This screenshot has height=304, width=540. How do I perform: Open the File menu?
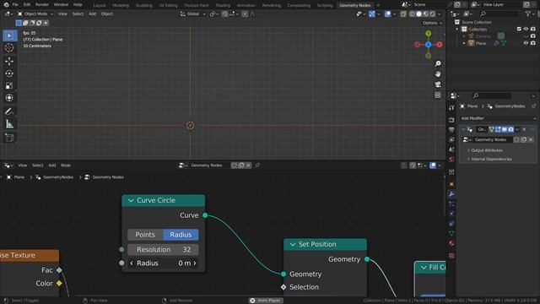15,5
